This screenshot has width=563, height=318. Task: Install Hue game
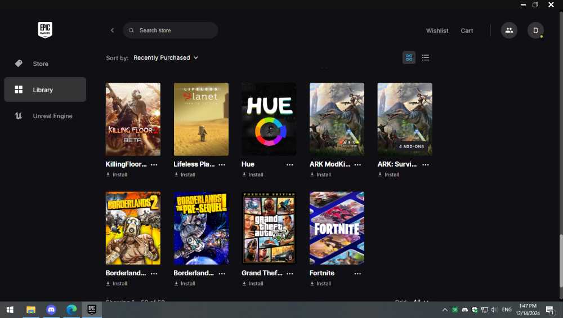(252, 174)
